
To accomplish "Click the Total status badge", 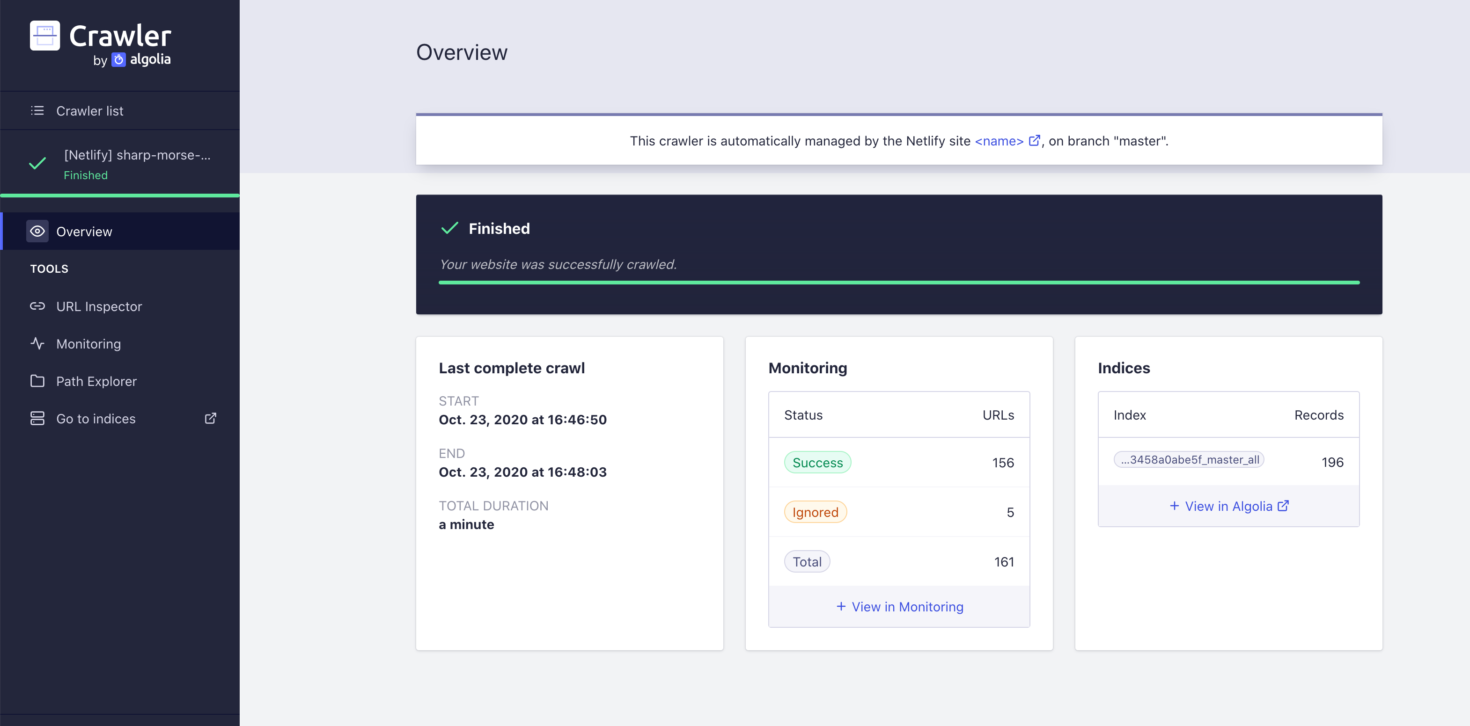I will pyautogui.click(x=807, y=562).
